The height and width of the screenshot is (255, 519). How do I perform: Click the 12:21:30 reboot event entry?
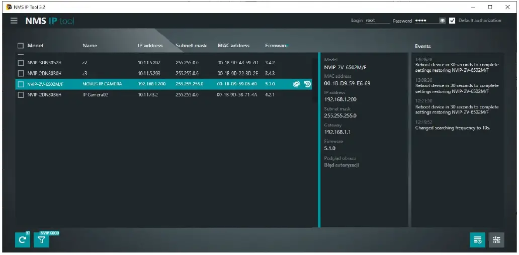pos(457,107)
